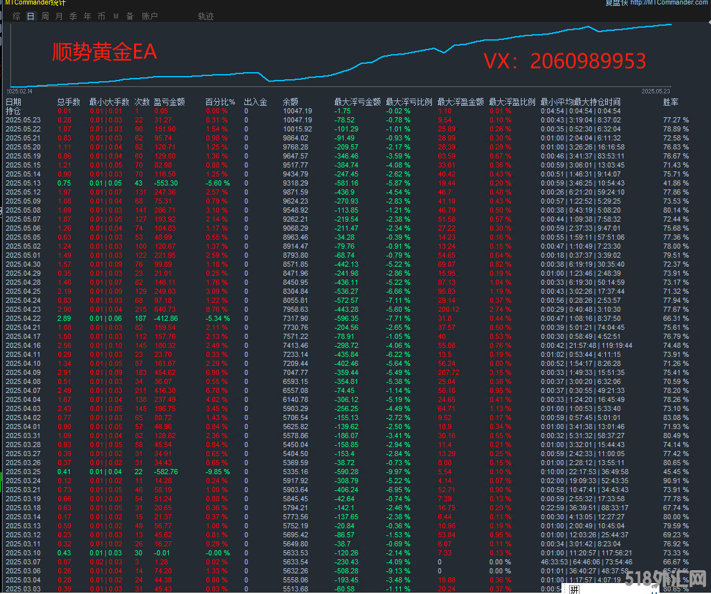Click the 286.71 profit amount cell
The height and width of the screenshot is (594, 711).
(x=165, y=210)
